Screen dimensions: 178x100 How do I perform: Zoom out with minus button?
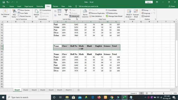coord(156,93)
